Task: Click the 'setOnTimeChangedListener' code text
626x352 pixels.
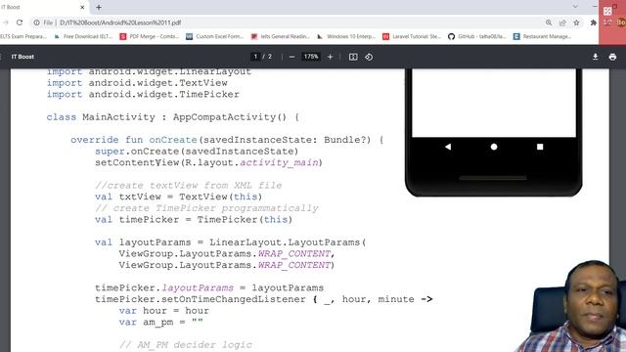Action: pos(233,299)
